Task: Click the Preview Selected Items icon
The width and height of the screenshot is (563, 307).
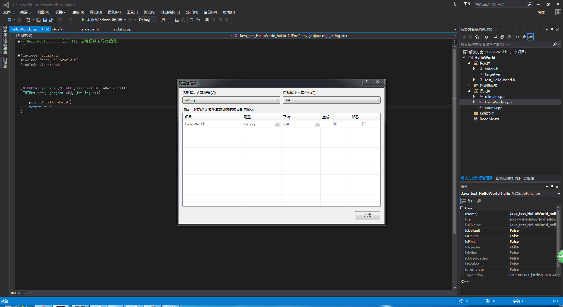Action: [530, 37]
